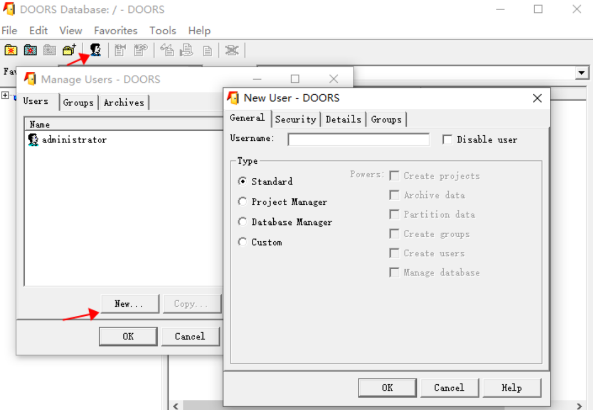Select the Database Manager user type
The width and height of the screenshot is (593, 410).
pyautogui.click(x=242, y=222)
